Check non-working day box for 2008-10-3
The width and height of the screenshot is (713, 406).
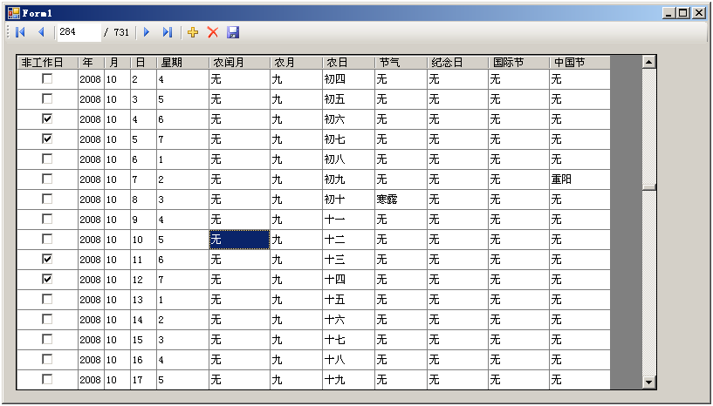point(47,99)
